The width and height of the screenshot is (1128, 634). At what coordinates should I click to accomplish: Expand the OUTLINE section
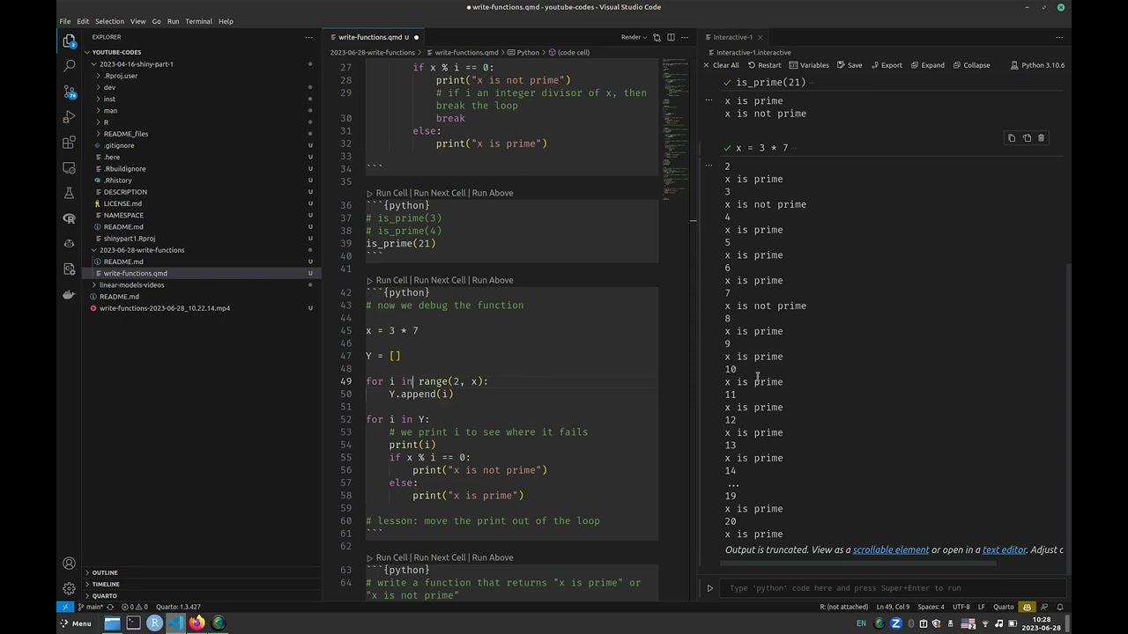pos(104,572)
